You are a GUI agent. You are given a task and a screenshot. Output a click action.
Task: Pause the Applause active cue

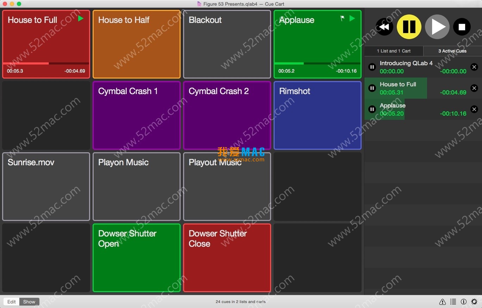tap(372, 109)
